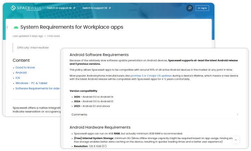Click the external link icon after DE
Screen dimensions: 251x151
(110, 8)
